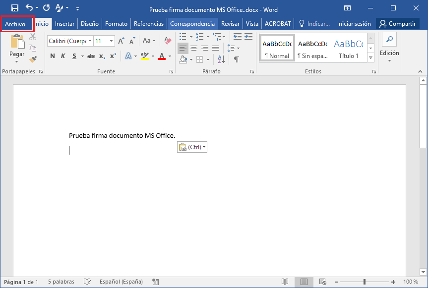Click the Save icon in the title bar
This screenshot has height=288, width=428.
pyautogui.click(x=14, y=8)
